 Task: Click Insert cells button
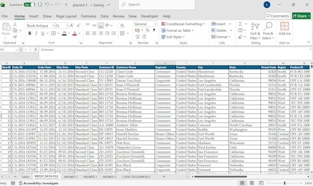point(218,24)
